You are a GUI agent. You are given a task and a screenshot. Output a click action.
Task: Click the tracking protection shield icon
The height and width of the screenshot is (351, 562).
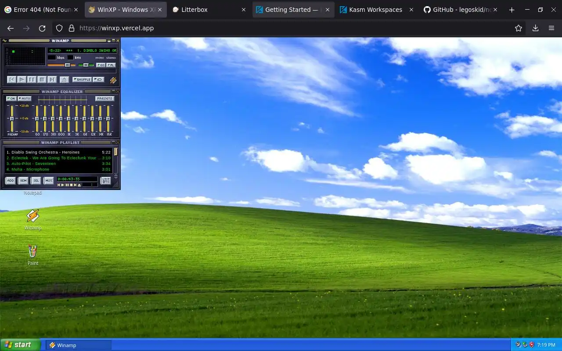pyautogui.click(x=59, y=28)
